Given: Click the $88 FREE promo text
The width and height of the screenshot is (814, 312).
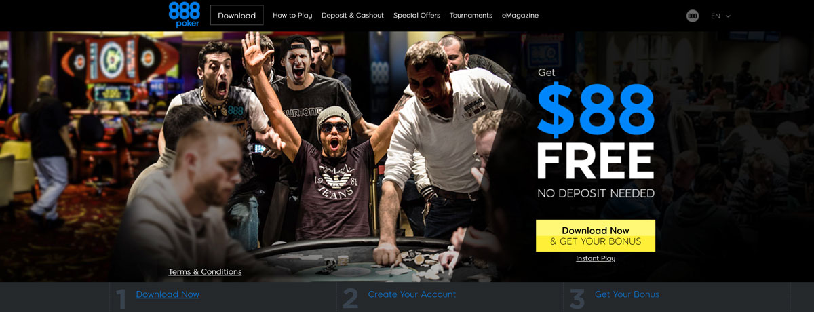Looking at the screenshot, I should click(x=596, y=132).
